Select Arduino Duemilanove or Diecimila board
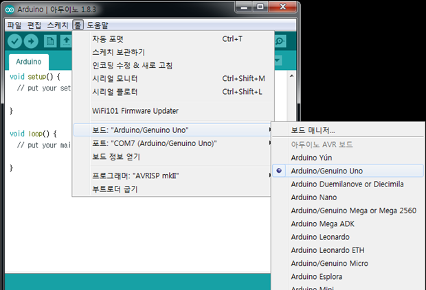The height and width of the screenshot is (290, 426). click(x=348, y=184)
